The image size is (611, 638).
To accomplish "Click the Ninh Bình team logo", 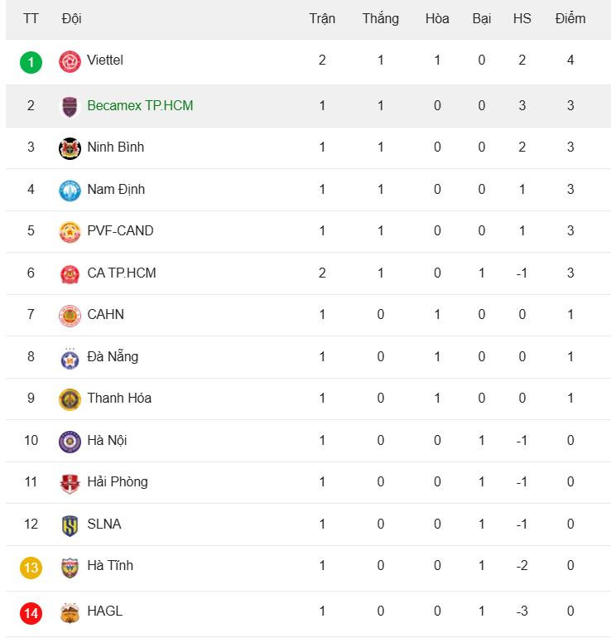I will point(70,148).
